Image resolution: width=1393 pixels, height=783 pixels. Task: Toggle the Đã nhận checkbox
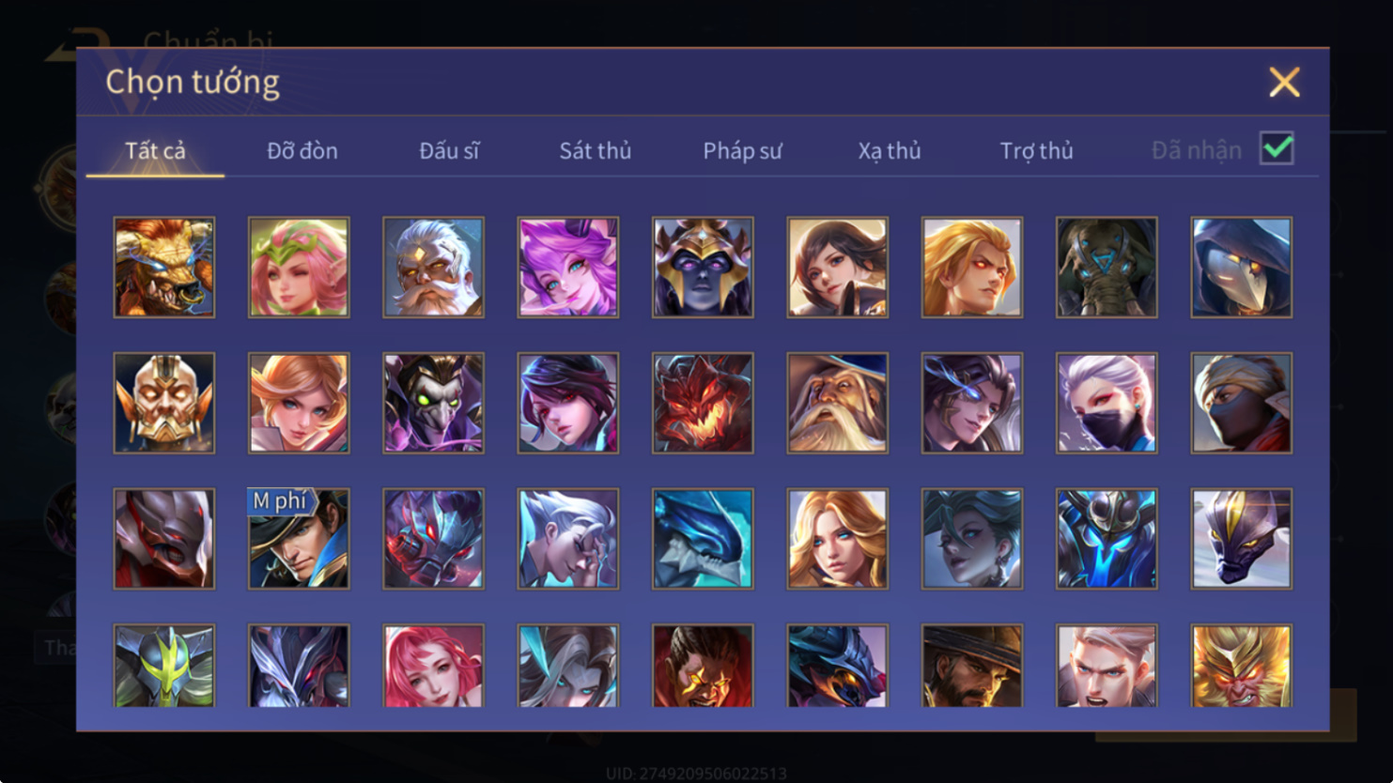(1277, 148)
